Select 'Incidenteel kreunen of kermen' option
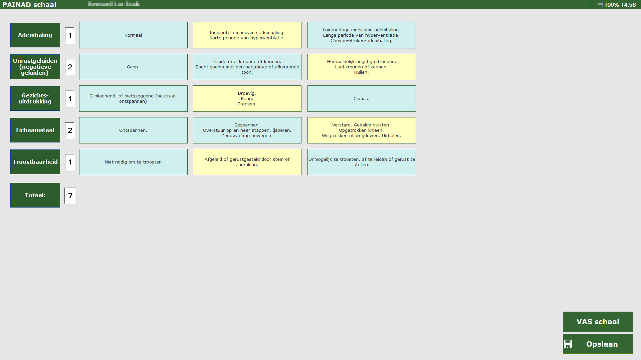 247,67
